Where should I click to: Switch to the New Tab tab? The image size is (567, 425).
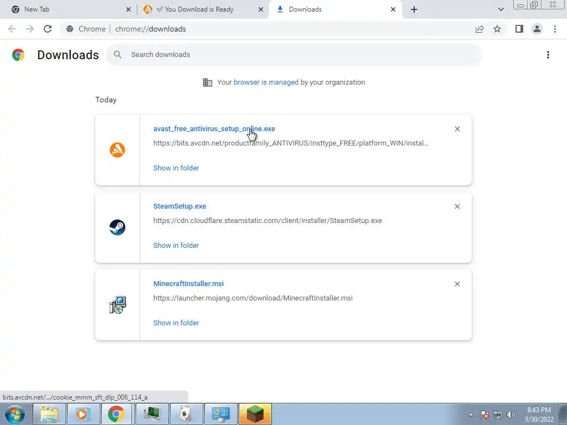(68, 9)
